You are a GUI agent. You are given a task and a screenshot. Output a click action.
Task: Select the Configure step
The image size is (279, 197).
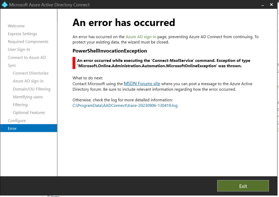click(x=17, y=120)
